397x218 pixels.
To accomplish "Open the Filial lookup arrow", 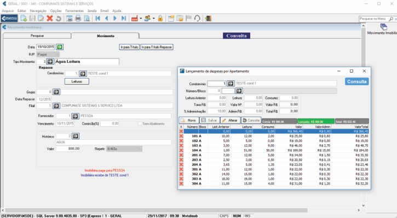I will (x=56, y=105).
